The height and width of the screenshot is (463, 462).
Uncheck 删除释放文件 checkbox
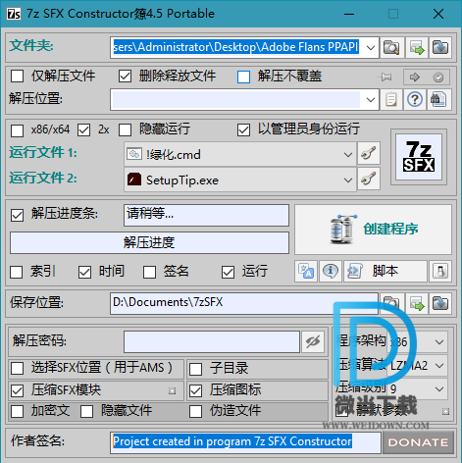pyautogui.click(x=125, y=77)
